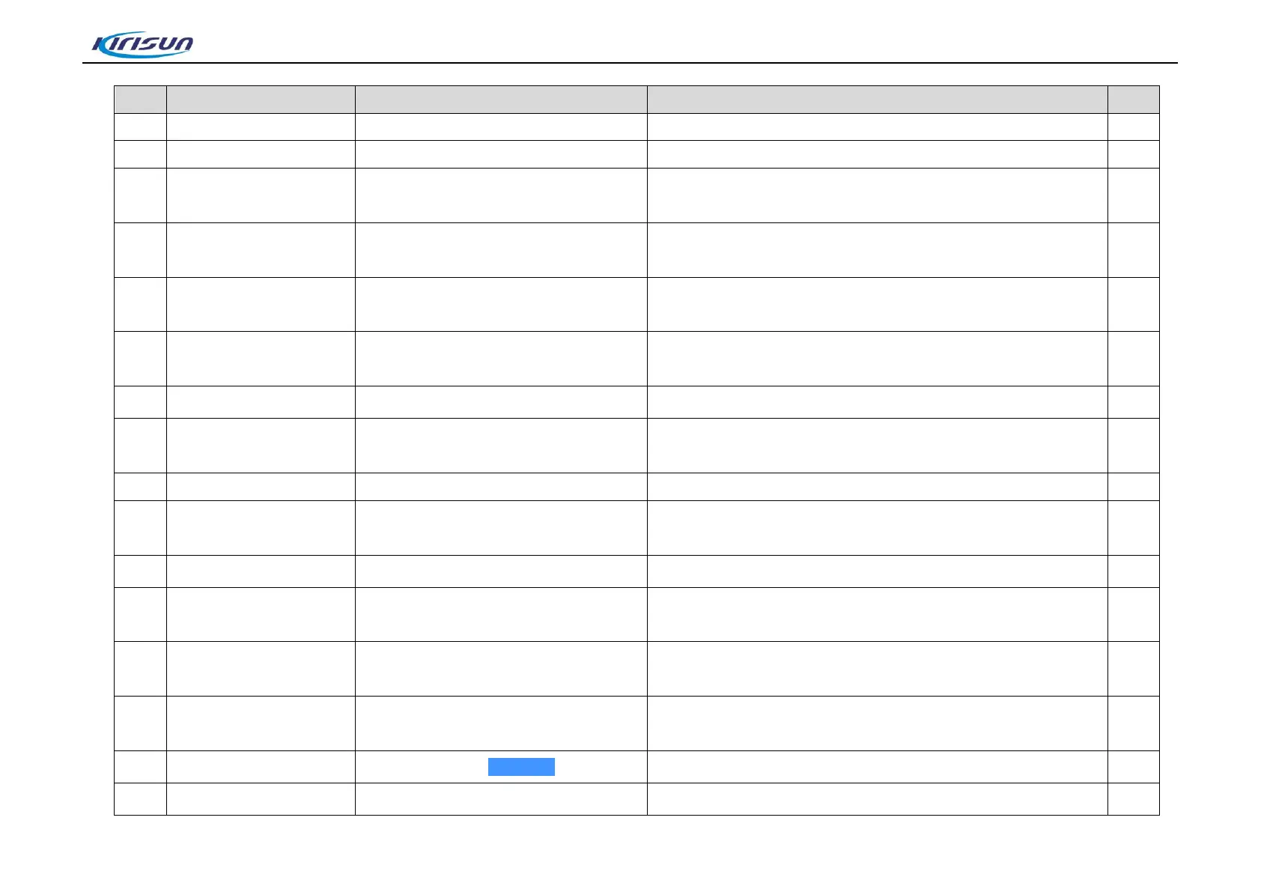Select the third gray header cell from left
The height and width of the screenshot is (892, 1261).
(501, 100)
